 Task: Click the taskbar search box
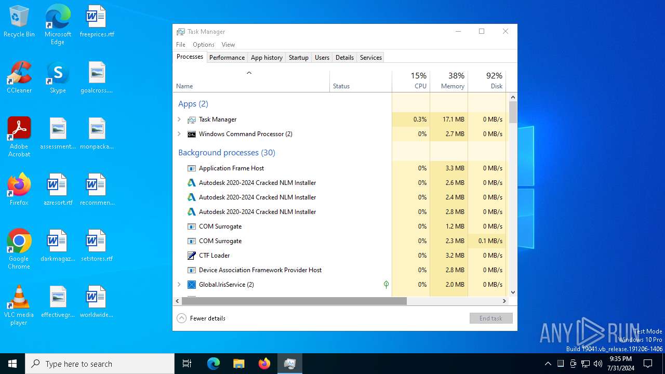click(x=100, y=364)
